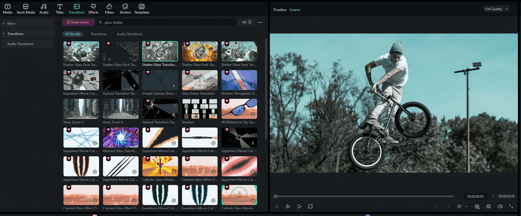Expand the insert options dropdown arrow
The width and height of the screenshot is (521, 216).
pos(466,206)
